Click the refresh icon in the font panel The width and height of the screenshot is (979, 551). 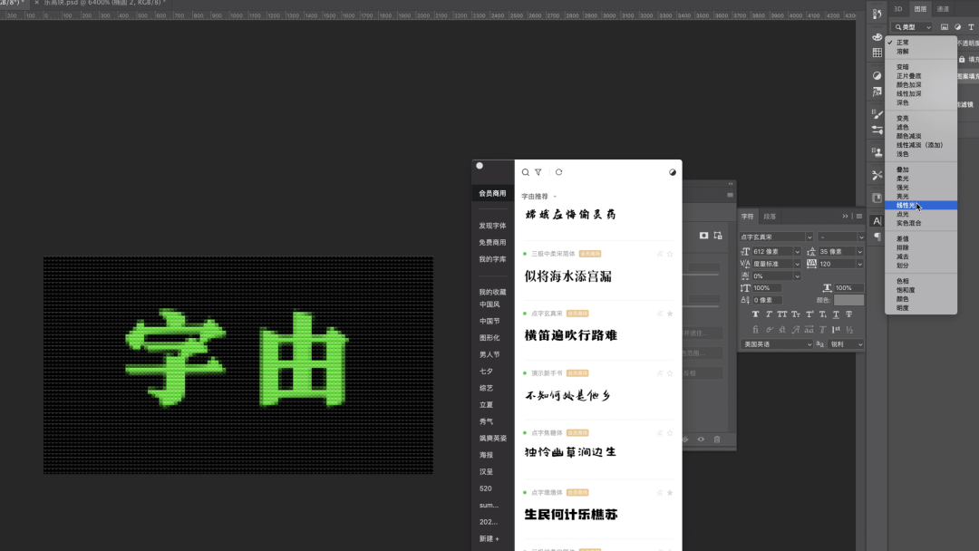pyautogui.click(x=559, y=172)
